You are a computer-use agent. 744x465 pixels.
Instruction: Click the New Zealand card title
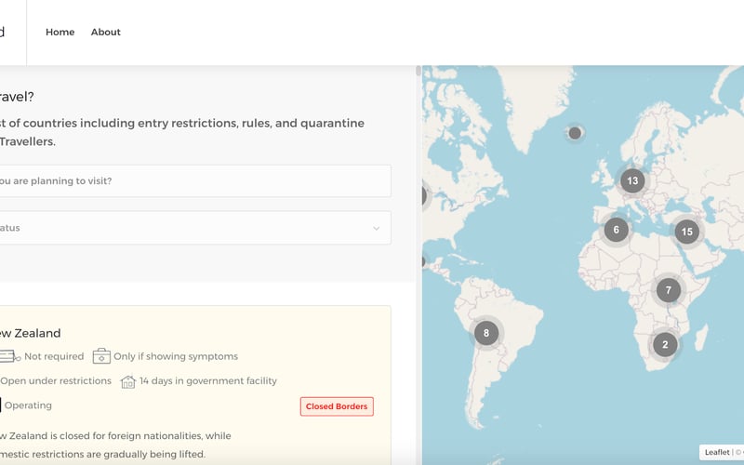(x=30, y=333)
